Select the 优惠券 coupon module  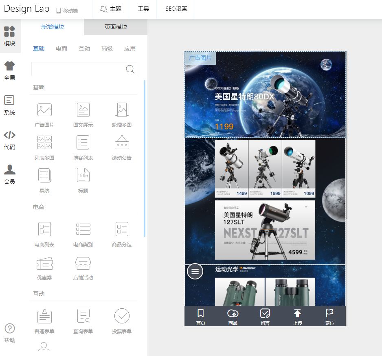coord(44,268)
